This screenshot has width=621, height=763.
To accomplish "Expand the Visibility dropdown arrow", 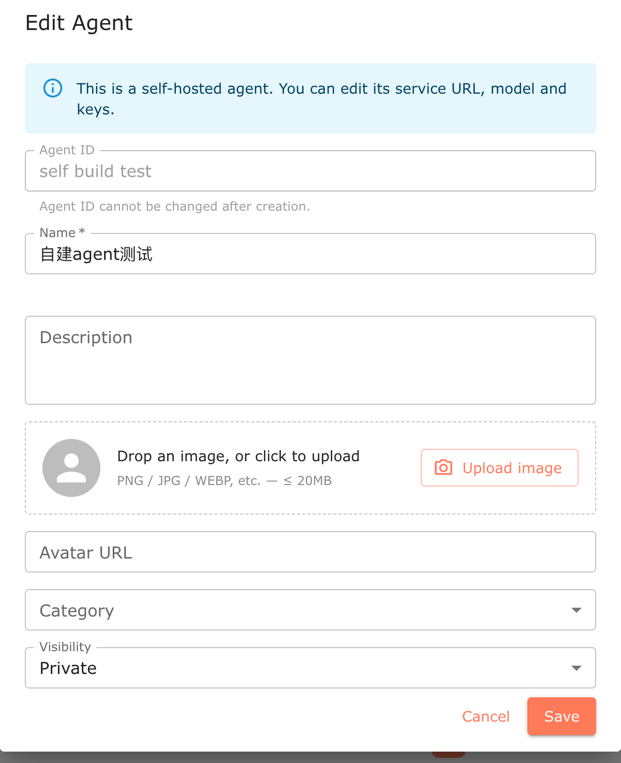I will point(576,668).
